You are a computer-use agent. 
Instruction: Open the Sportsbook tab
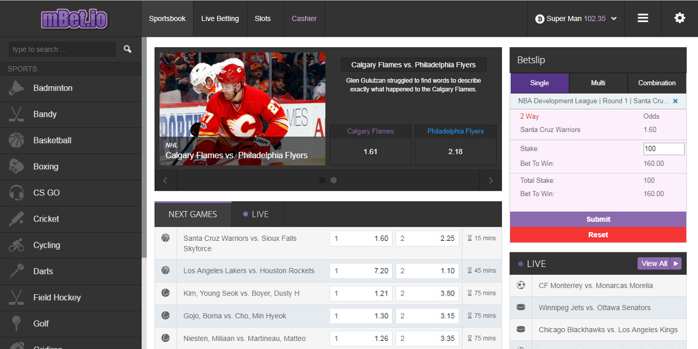tap(168, 19)
